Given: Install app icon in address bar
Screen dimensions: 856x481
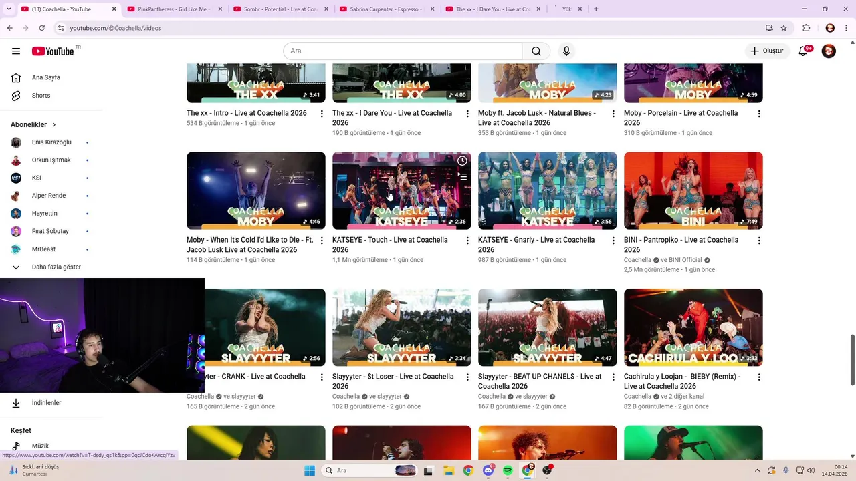Looking at the screenshot, I should (x=769, y=28).
